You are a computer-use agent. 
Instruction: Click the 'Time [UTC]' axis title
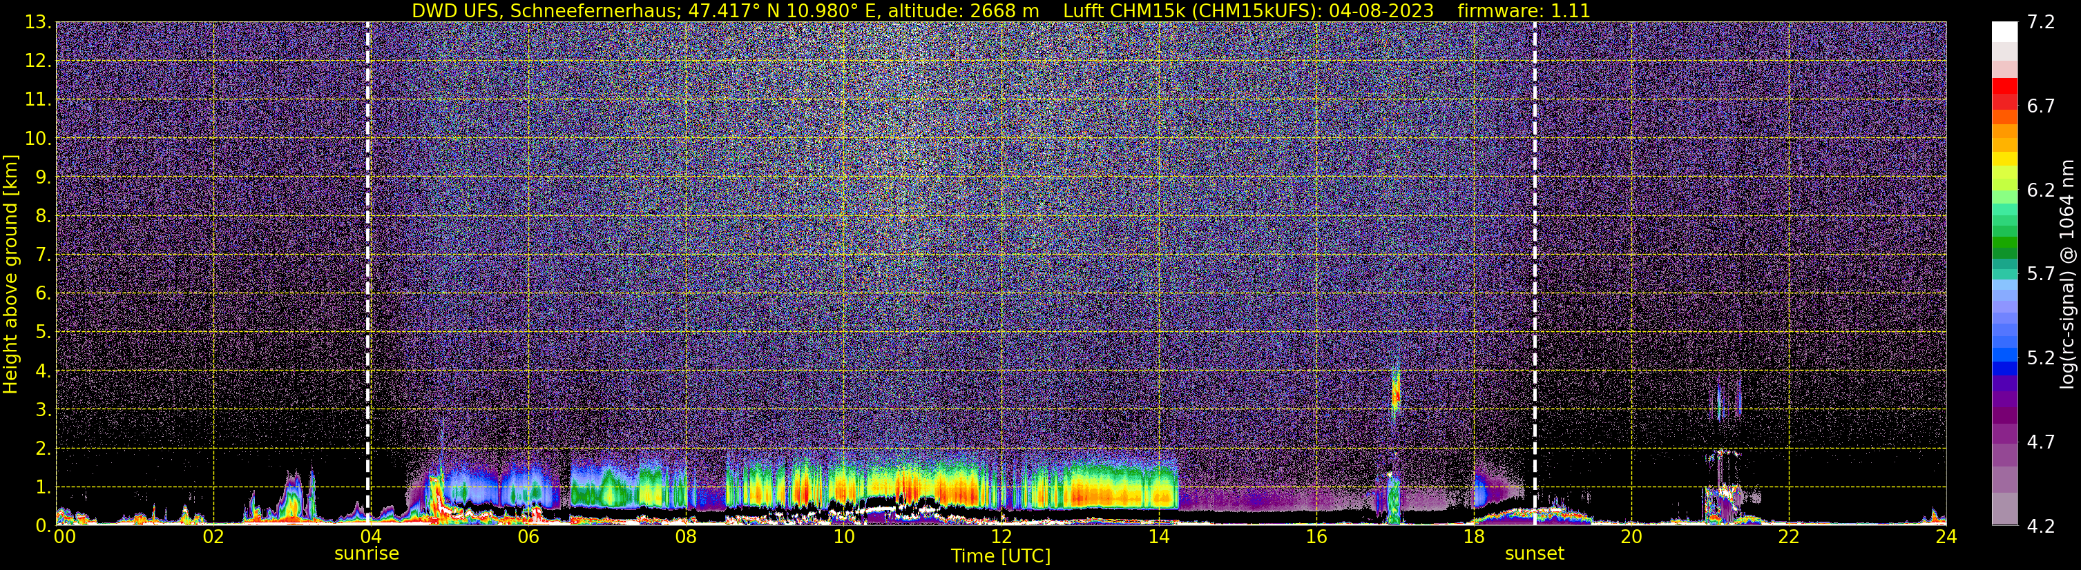(1000, 556)
